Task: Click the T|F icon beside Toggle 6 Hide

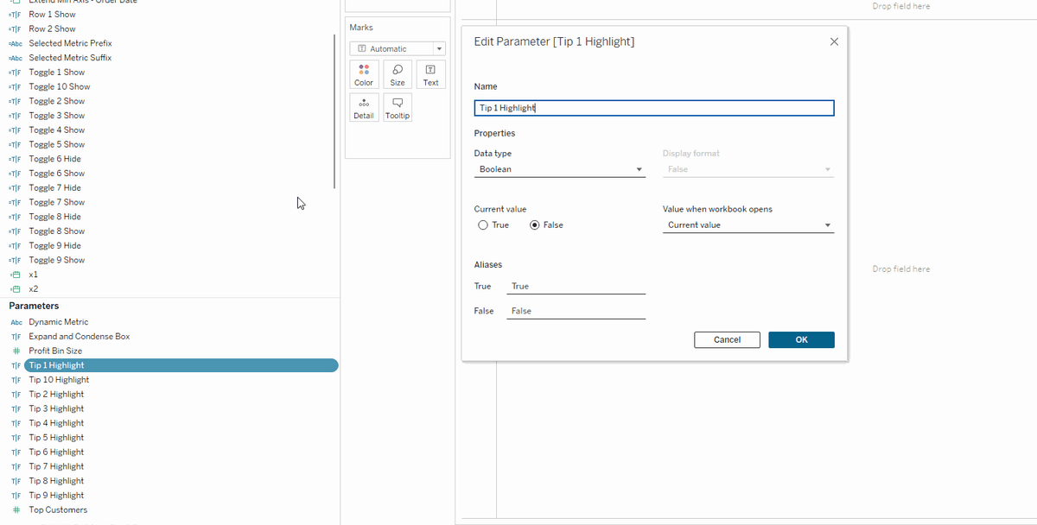Action: click(15, 159)
